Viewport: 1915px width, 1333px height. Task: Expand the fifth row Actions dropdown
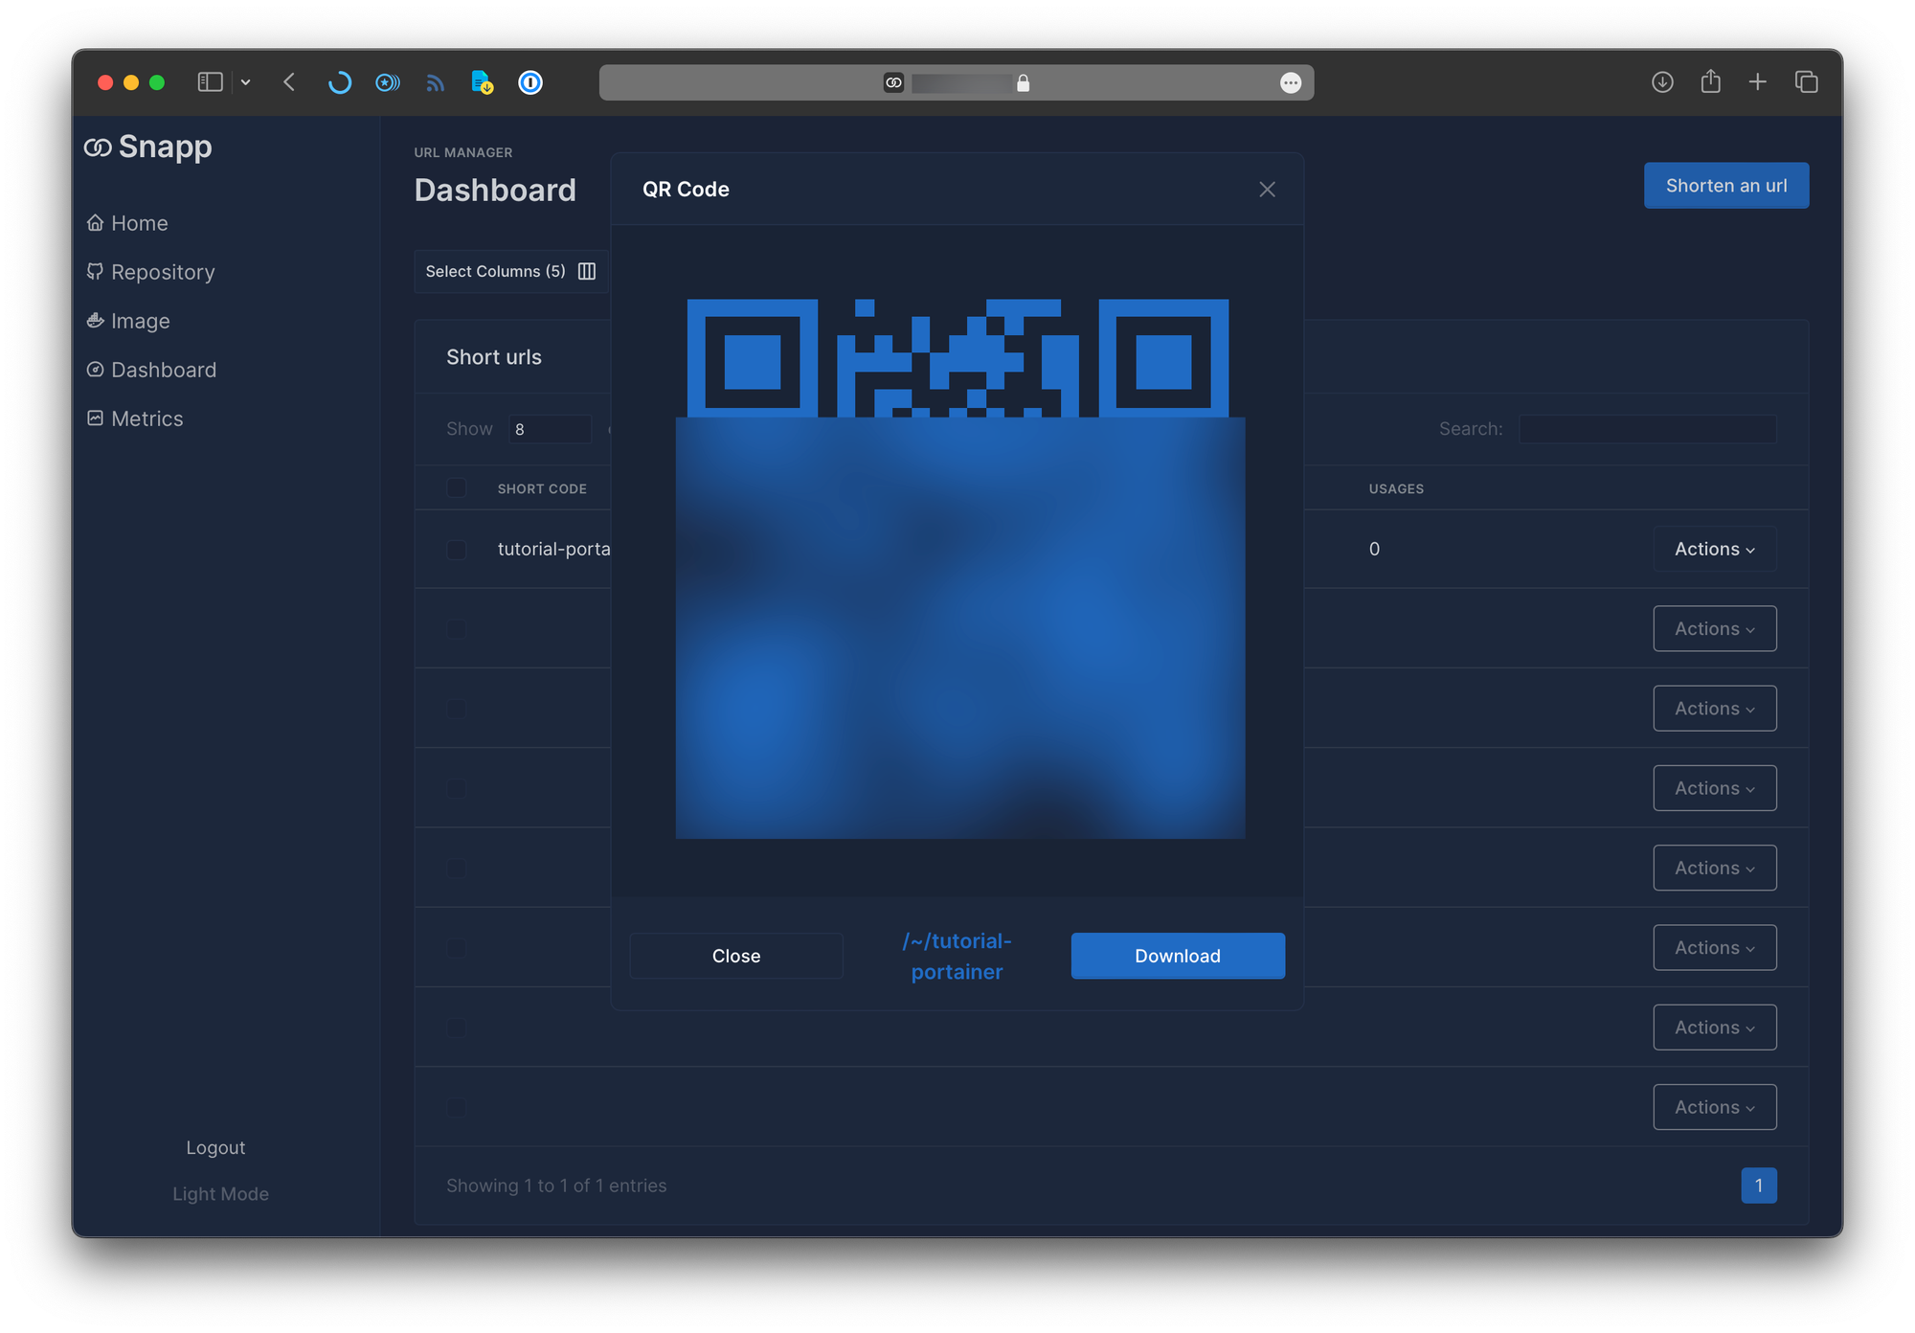[x=1715, y=868]
